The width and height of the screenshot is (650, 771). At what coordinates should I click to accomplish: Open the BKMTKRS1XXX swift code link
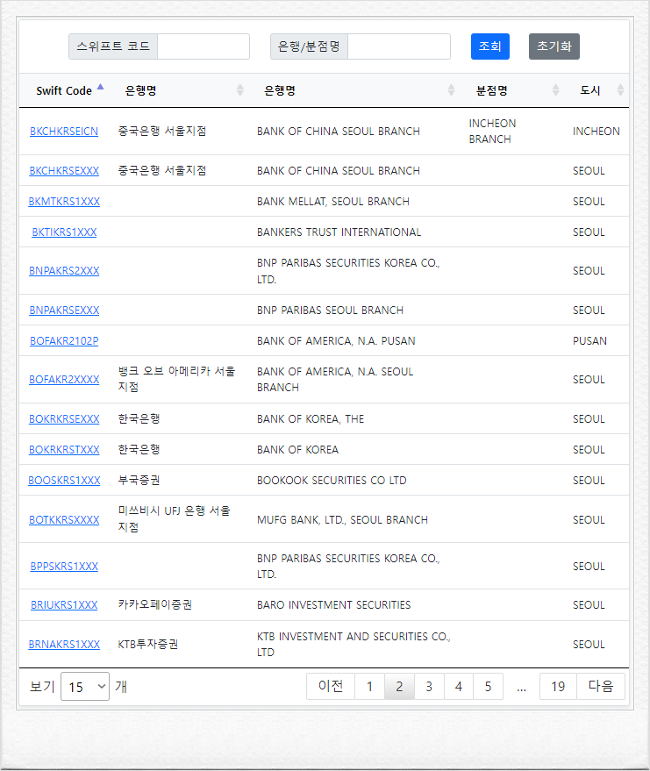64,201
